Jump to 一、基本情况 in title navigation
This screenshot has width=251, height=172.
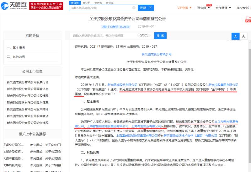(16, 48)
